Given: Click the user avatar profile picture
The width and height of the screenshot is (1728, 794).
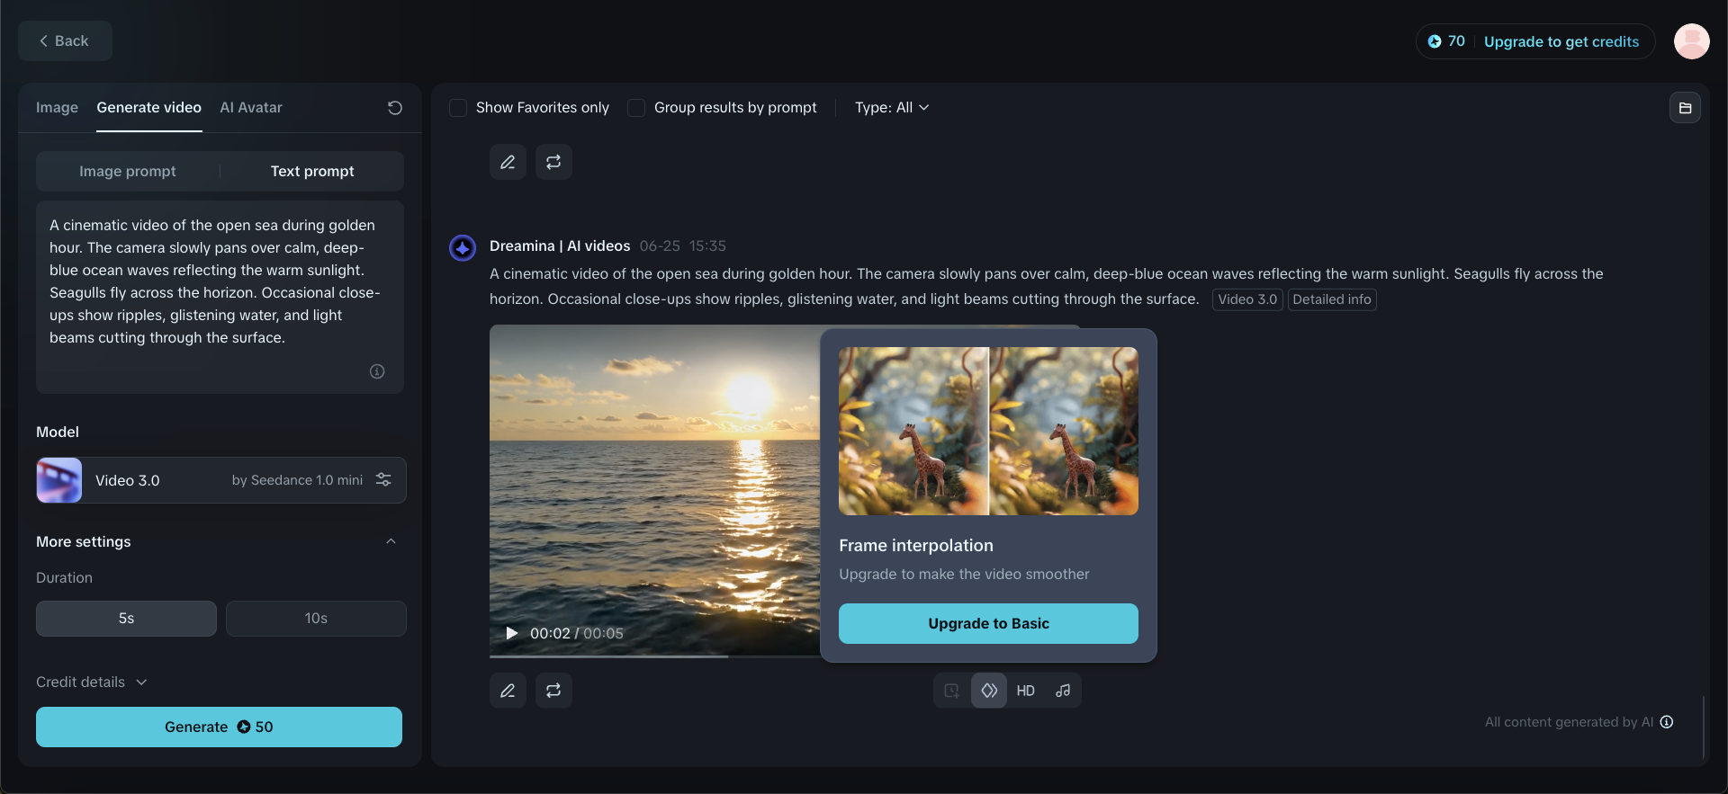Looking at the screenshot, I should tap(1691, 41).
